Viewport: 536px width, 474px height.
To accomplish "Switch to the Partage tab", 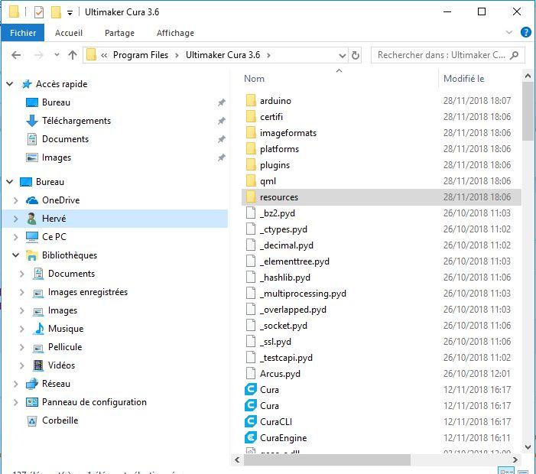I will click(119, 33).
